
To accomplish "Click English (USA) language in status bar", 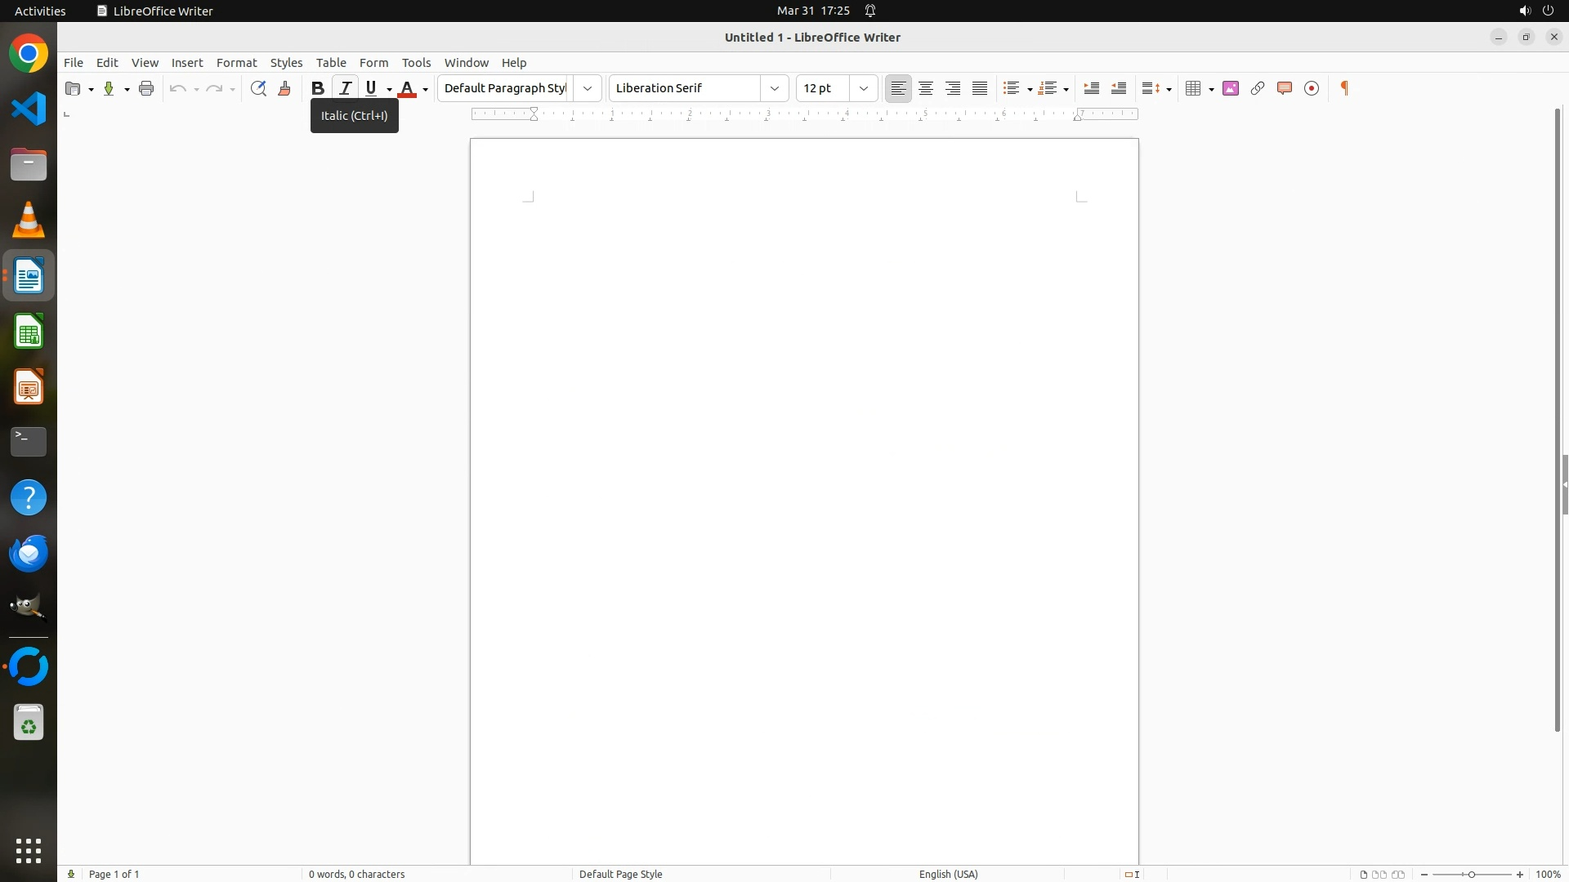I will [948, 874].
